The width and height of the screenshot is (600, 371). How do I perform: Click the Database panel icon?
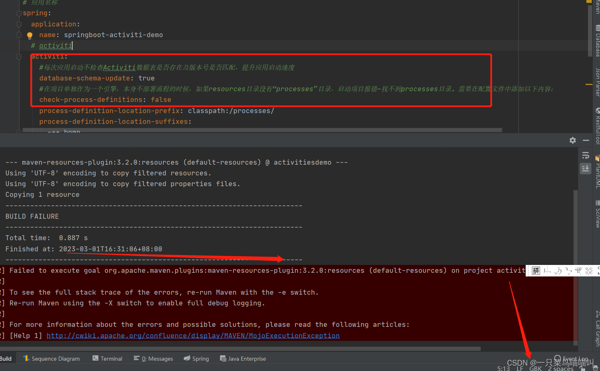click(x=597, y=28)
